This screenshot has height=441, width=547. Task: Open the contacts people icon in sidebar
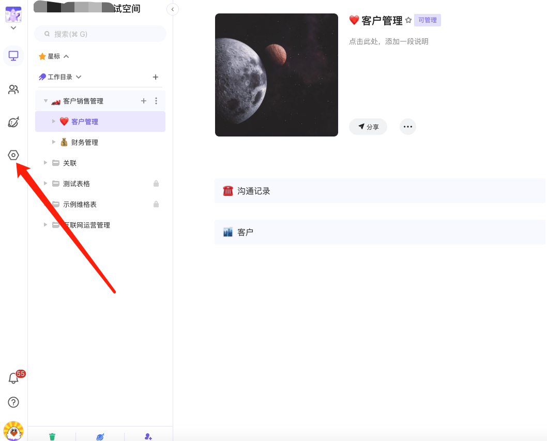pos(13,89)
